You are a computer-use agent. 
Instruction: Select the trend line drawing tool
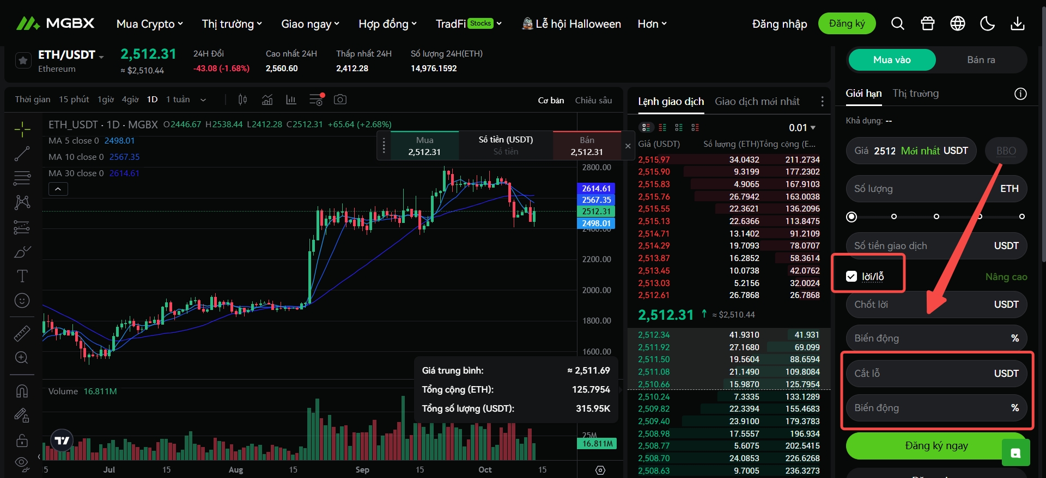coord(22,154)
